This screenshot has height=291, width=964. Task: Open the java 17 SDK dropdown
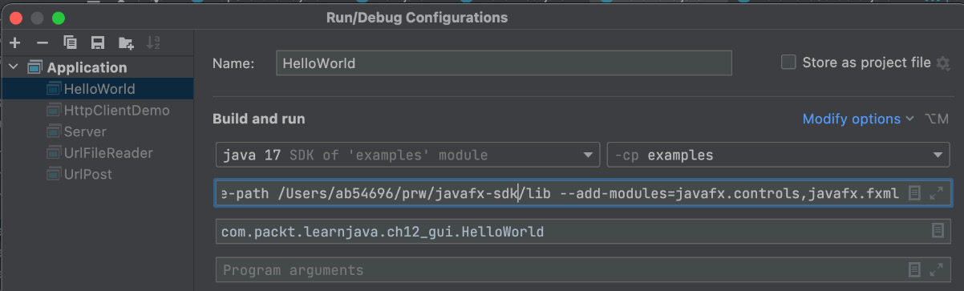tap(407, 155)
